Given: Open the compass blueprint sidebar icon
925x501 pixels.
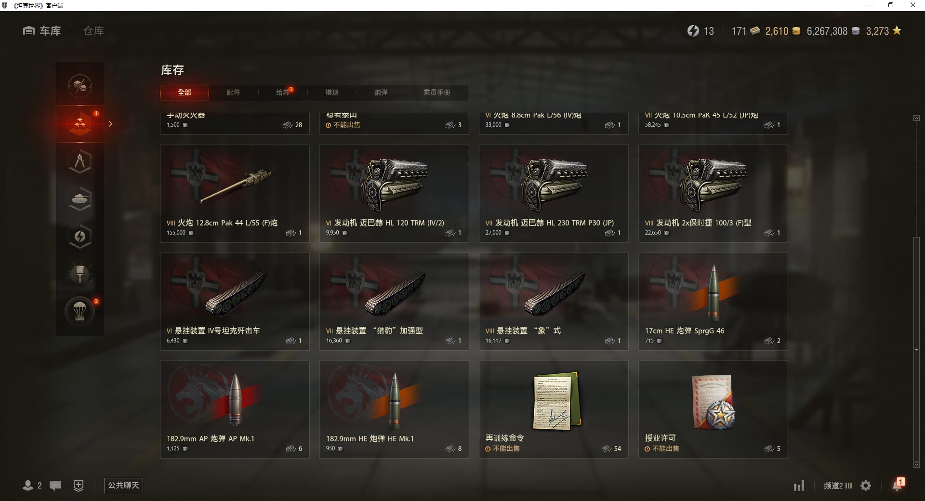Looking at the screenshot, I should point(80,161).
